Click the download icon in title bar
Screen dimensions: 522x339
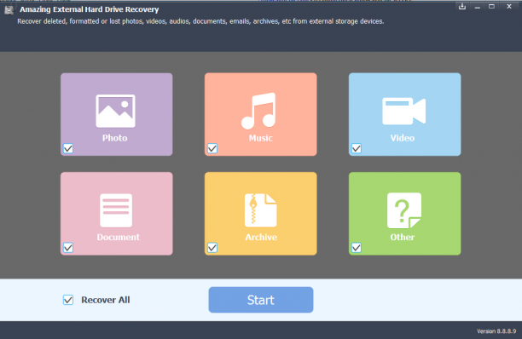click(462, 6)
